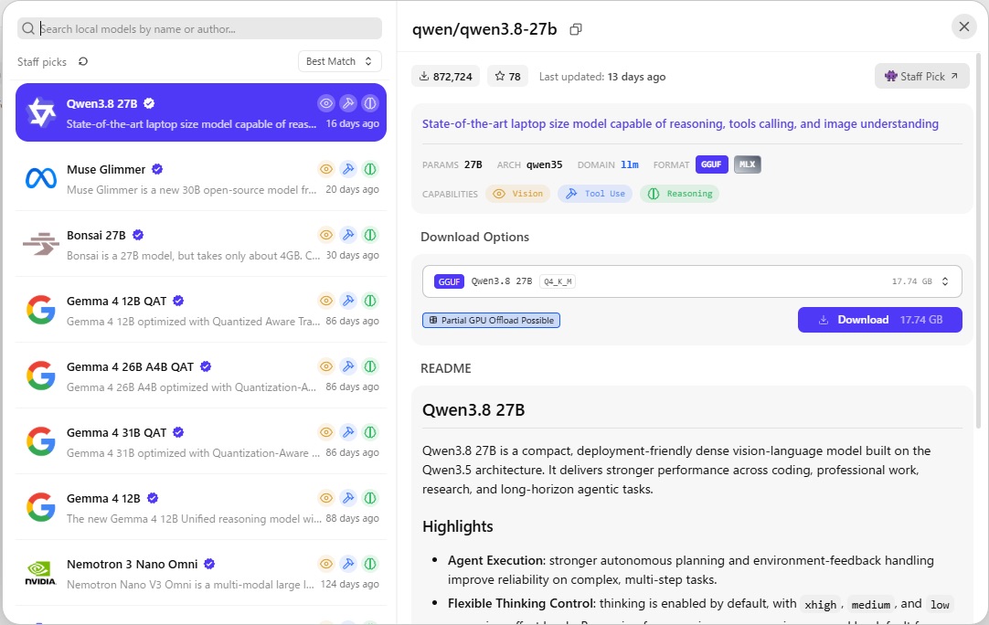
Task: Click the tool use icon on Bonsai 27B
Action: [x=348, y=235]
